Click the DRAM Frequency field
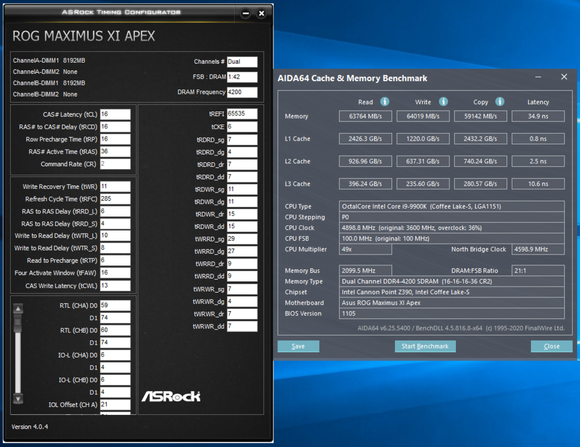Screen dimensions: 580x447 click(x=242, y=92)
